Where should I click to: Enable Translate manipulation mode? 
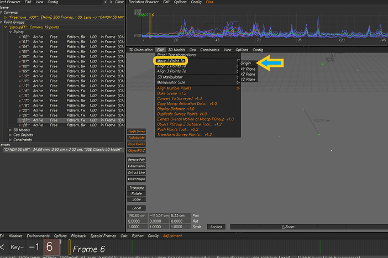pyautogui.click(x=137, y=188)
